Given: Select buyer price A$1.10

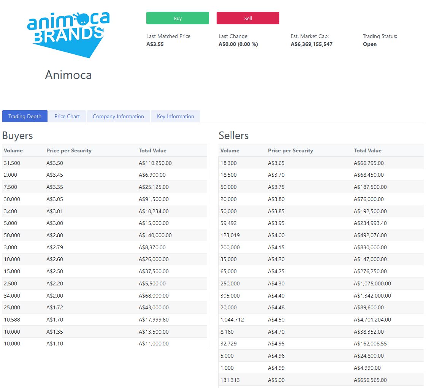Looking at the screenshot, I should coord(55,344).
